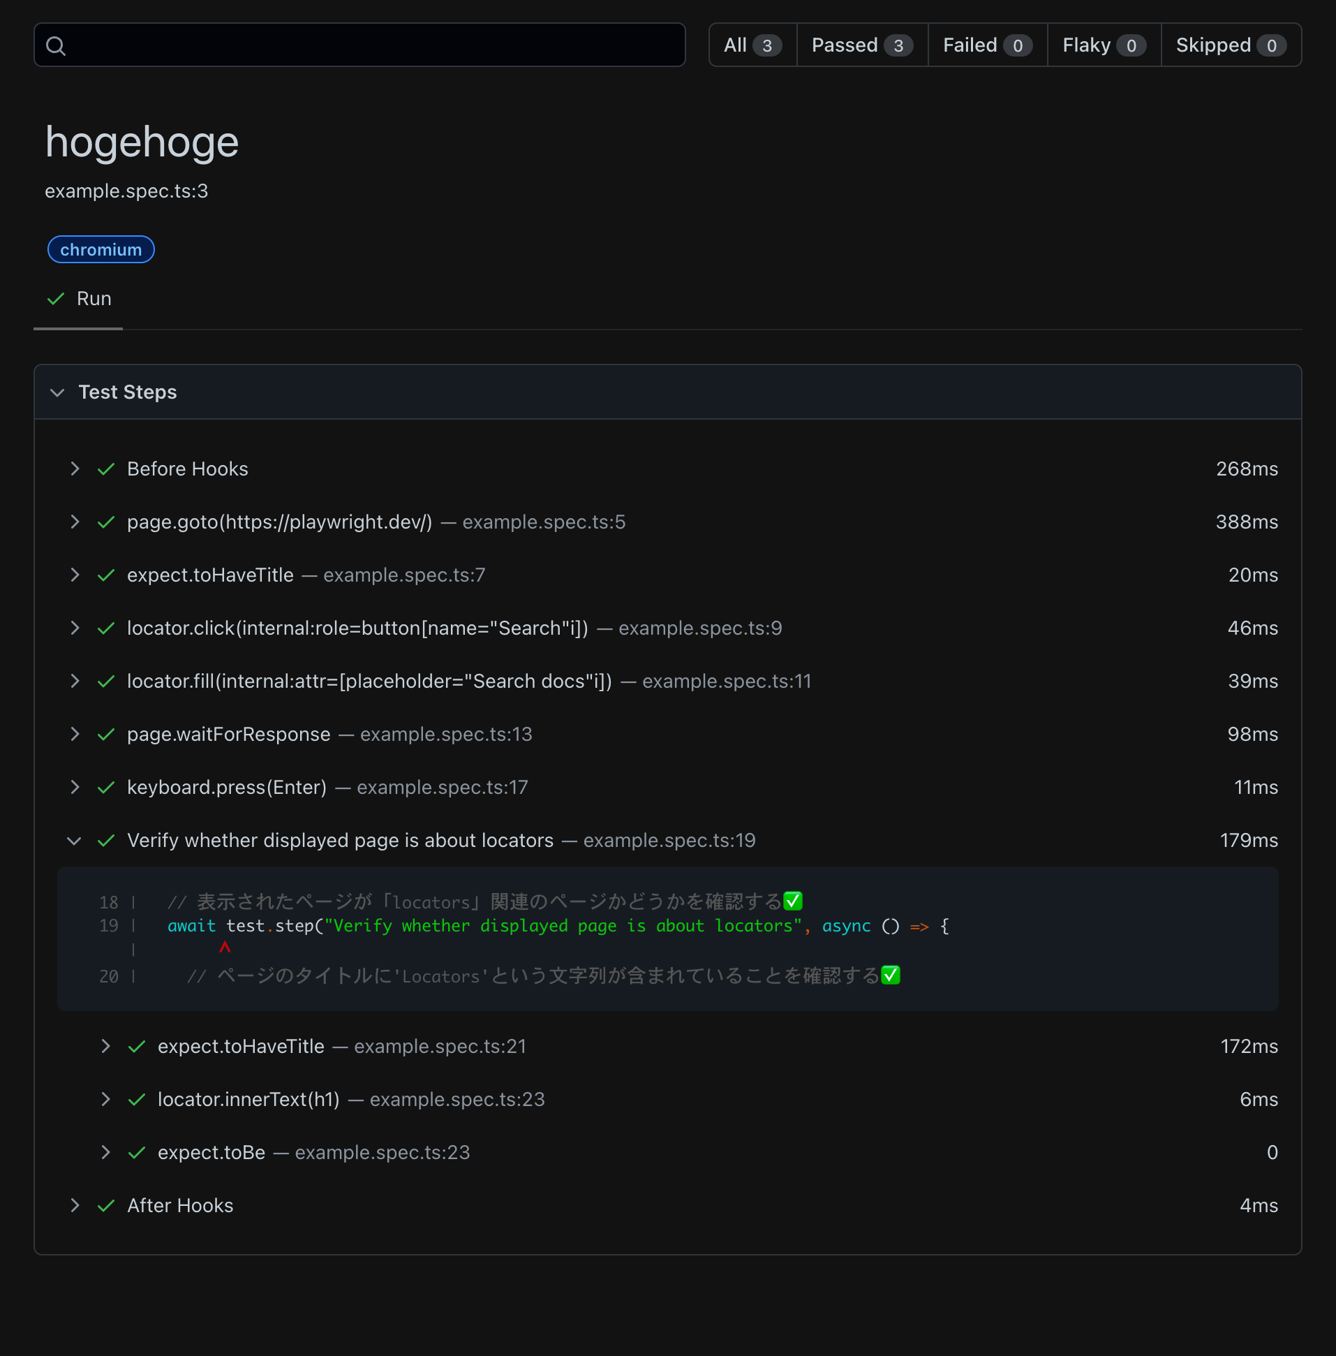Expand the page.waitForResponse step

coord(75,734)
